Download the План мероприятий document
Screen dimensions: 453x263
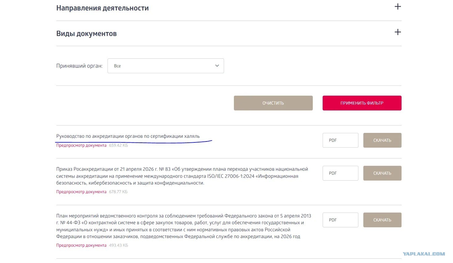point(382,220)
